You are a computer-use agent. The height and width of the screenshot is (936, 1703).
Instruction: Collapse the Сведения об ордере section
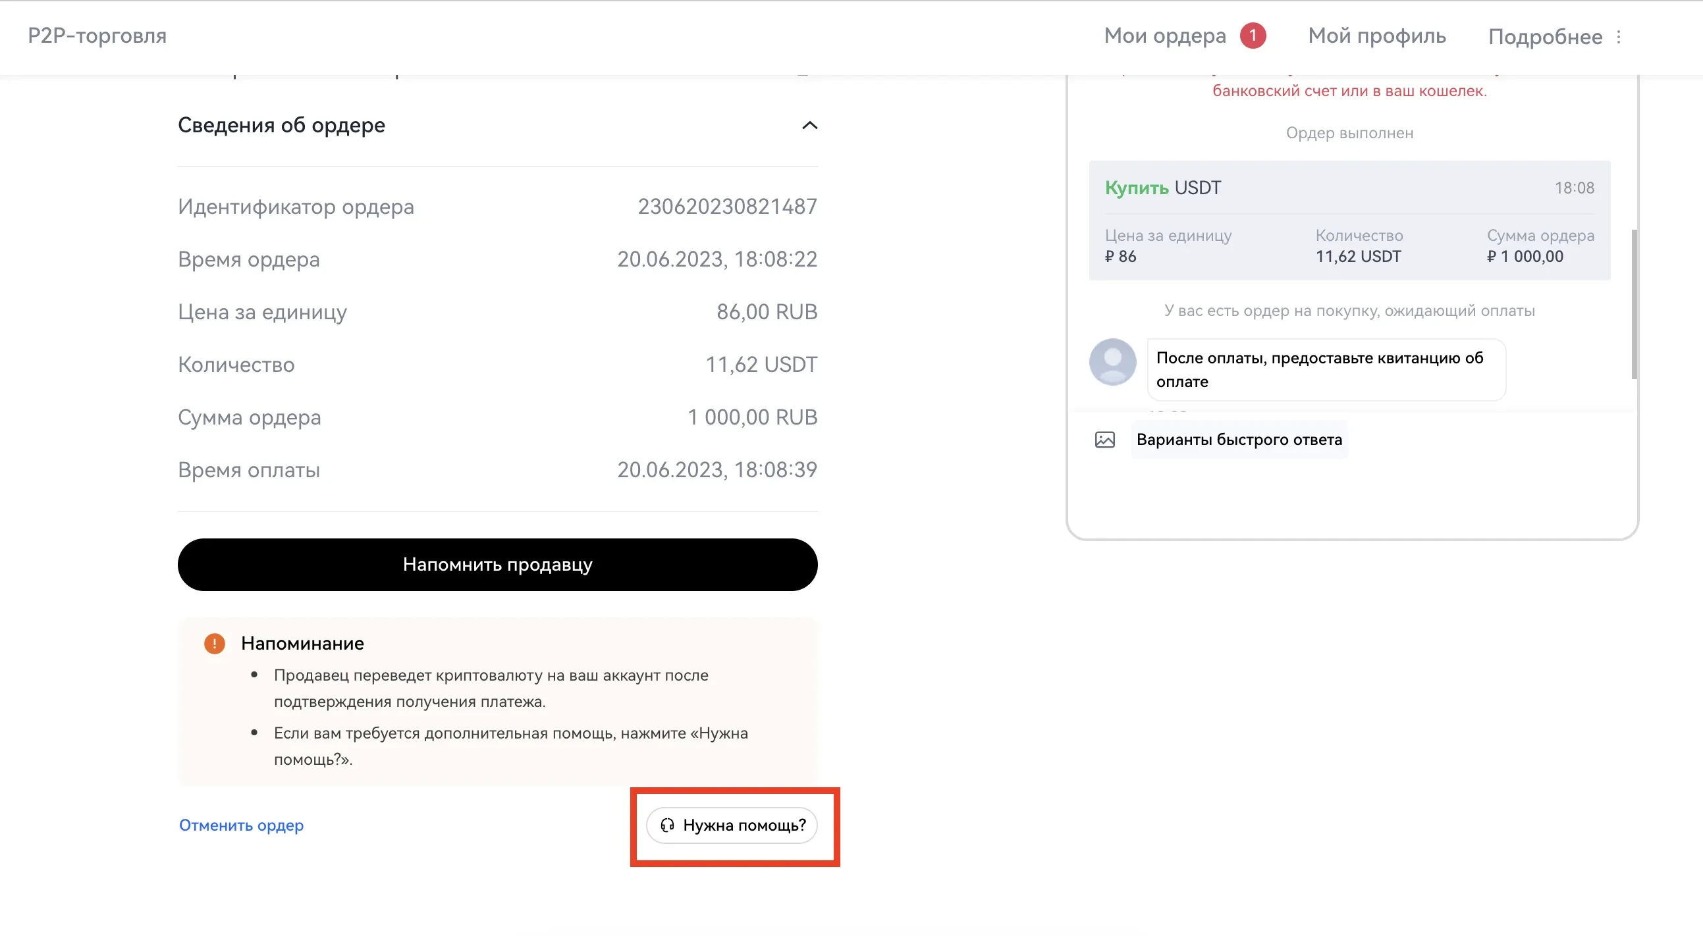coord(809,126)
